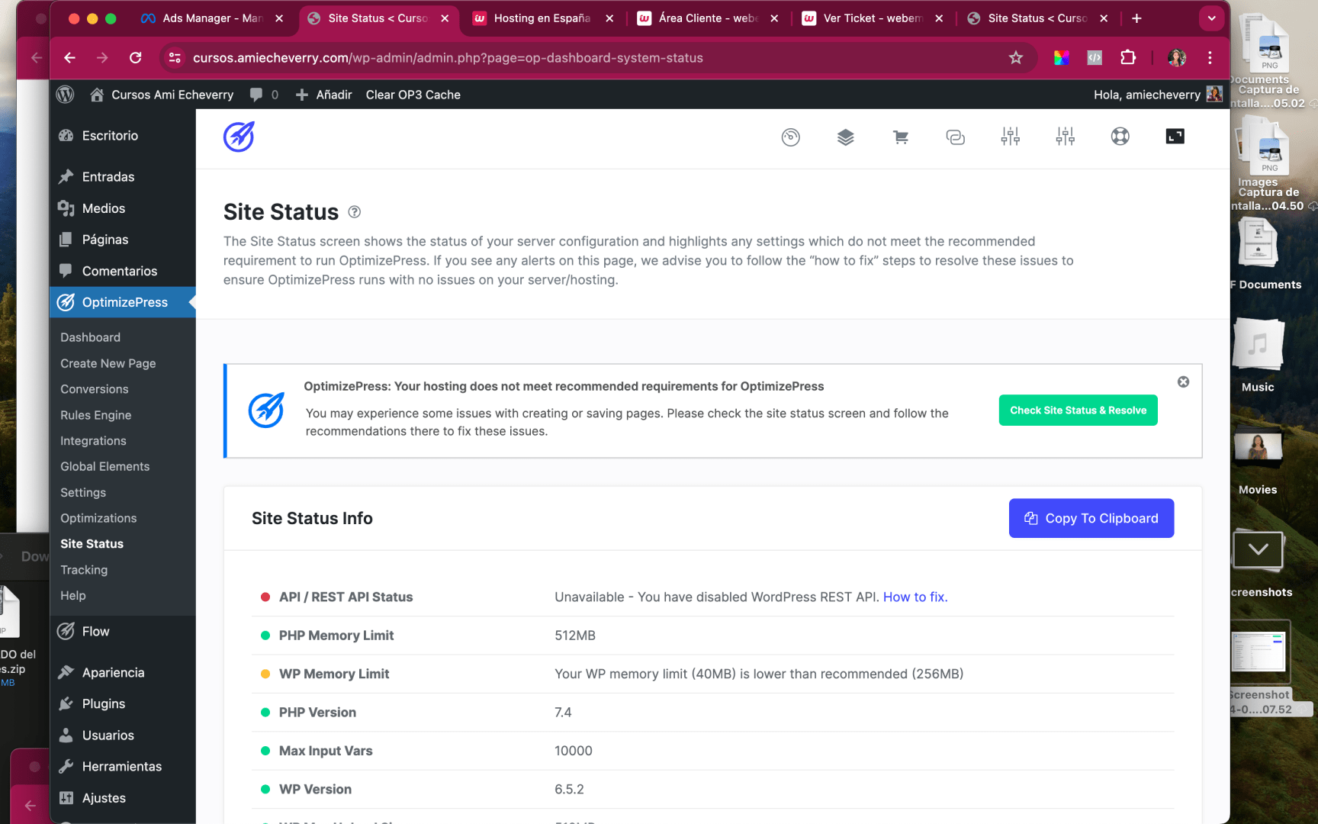Open the OptimizePress dashboard gauge icon

791,137
